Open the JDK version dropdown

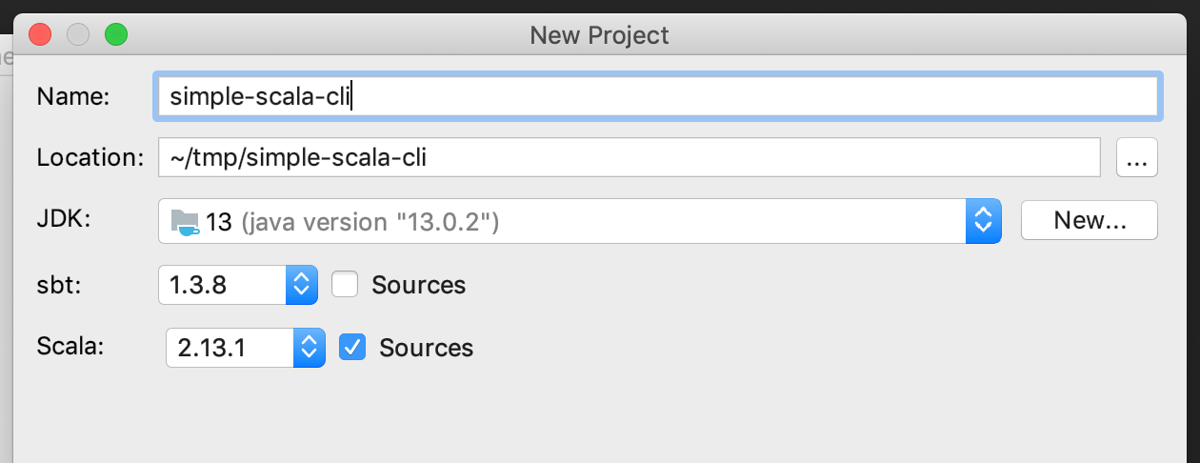(x=984, y=222)
